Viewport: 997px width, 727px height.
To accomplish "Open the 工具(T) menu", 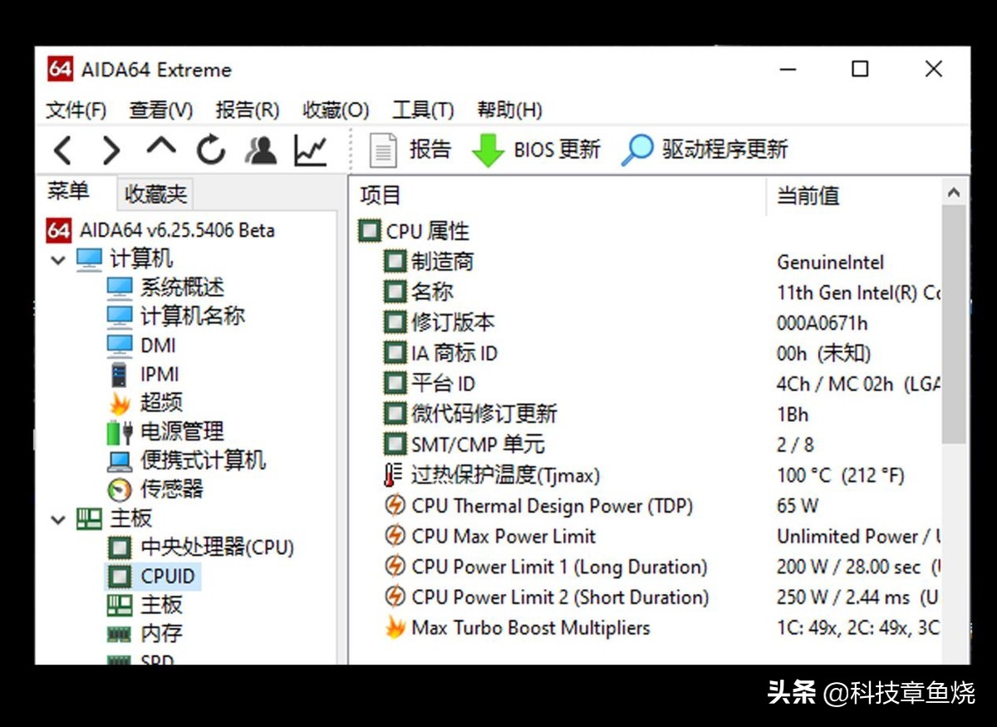I will tap(422, 110).
